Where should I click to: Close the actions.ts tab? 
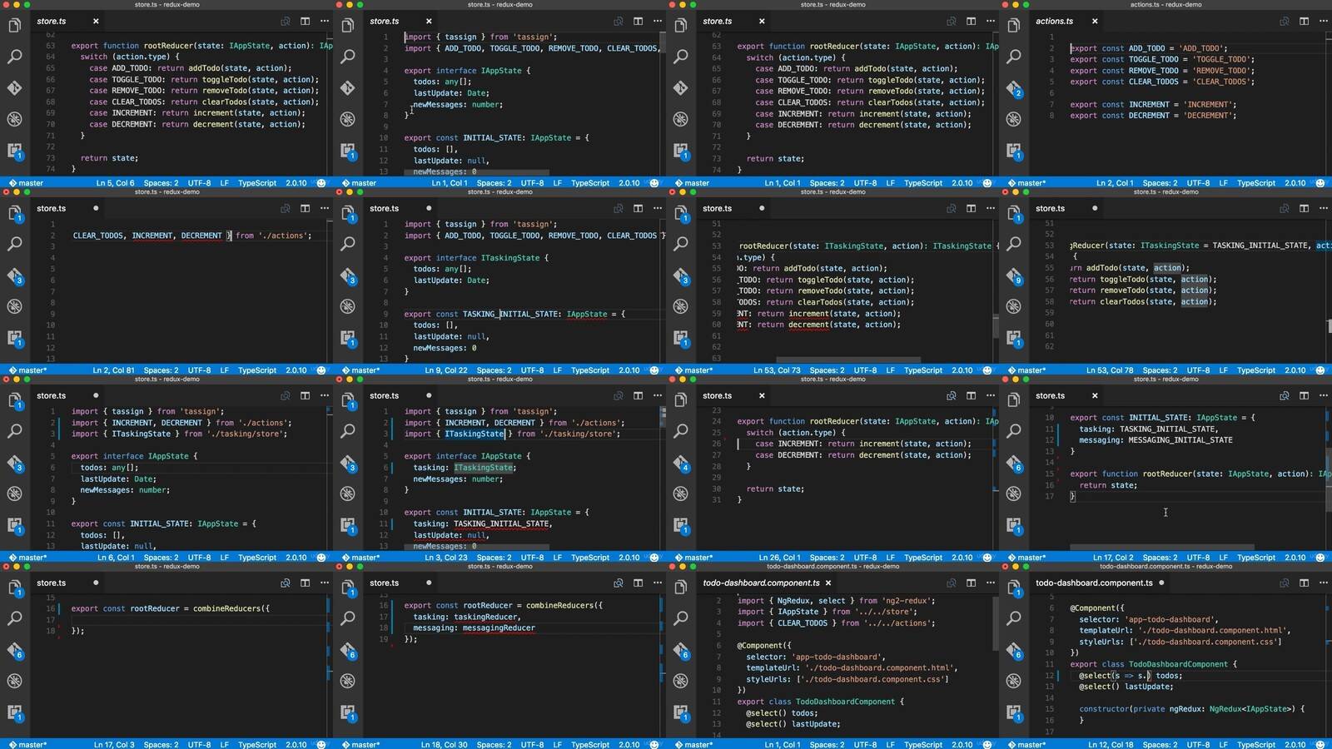(x=1095, y=22)
